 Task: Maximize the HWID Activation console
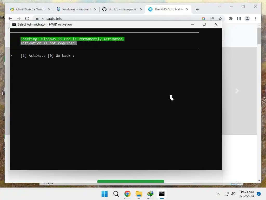pyautogui.click(x=204, y=24)
